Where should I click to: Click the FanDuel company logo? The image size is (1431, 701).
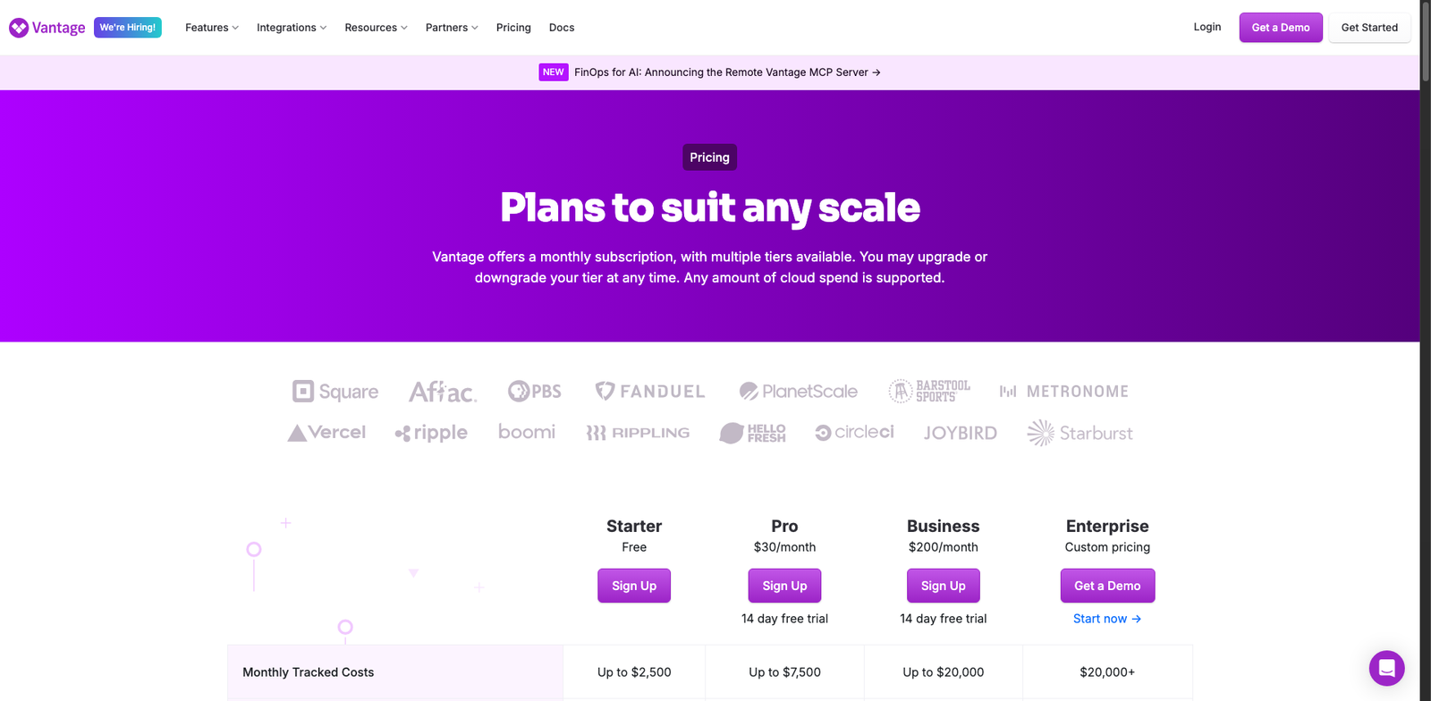coord(650,392)
